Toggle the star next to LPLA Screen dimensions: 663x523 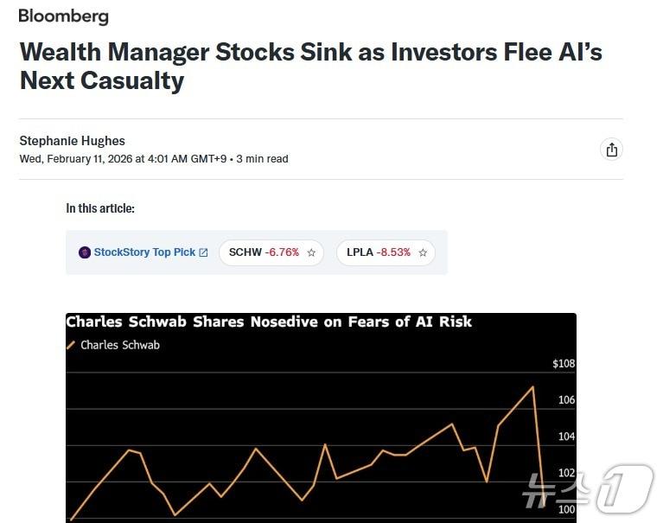click(423, 252)
